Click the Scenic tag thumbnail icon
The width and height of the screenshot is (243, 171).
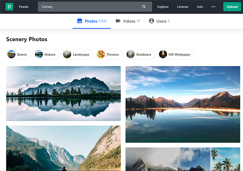11,54
